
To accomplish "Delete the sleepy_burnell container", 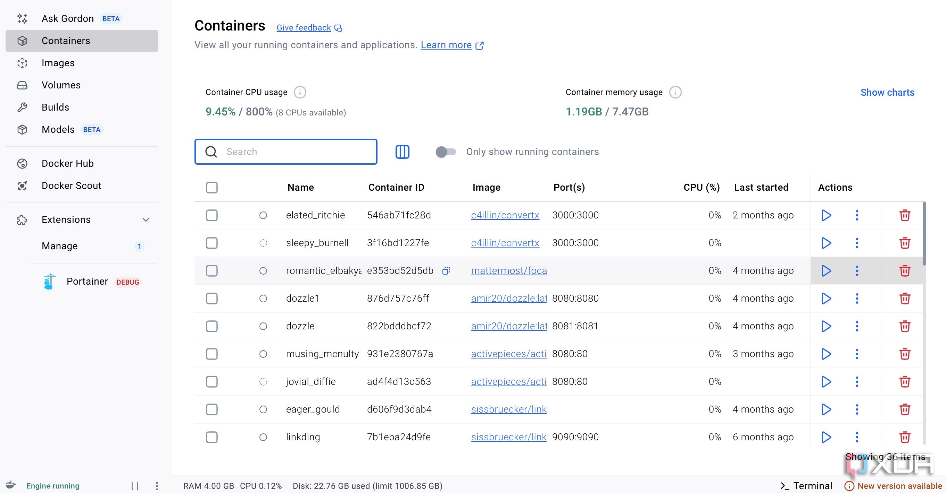I will [905, 243].
